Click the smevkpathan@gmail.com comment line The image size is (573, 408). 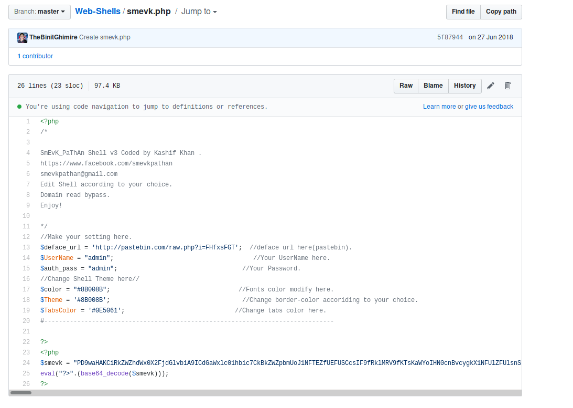click(x=79, y=174)
